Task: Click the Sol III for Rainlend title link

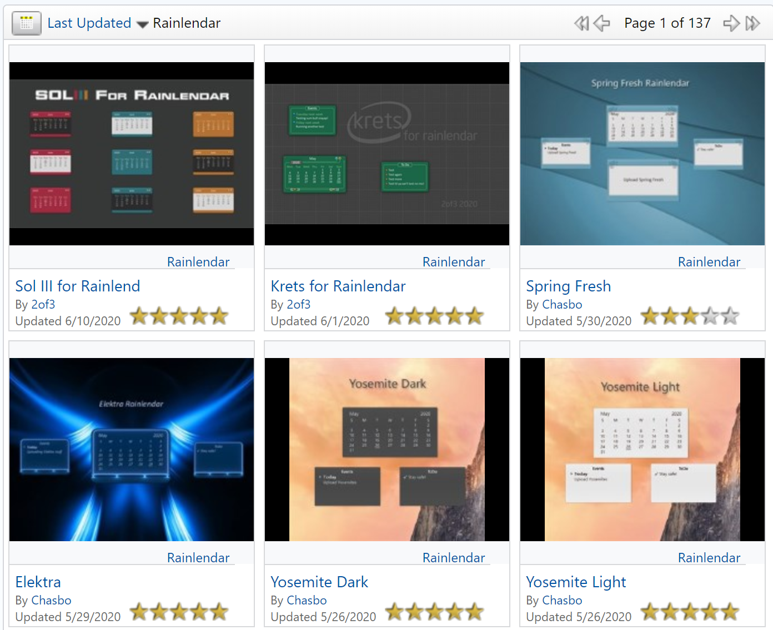Action: coord(78,286)
